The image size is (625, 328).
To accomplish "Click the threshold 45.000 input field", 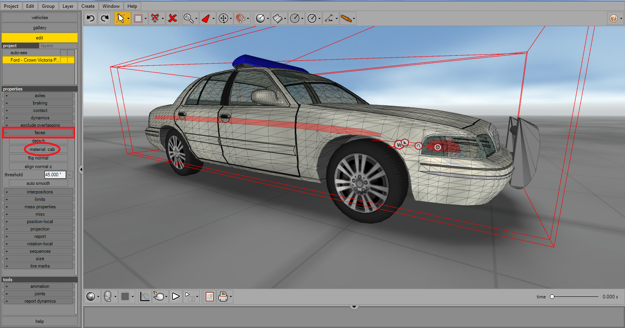I will (55, 175).
